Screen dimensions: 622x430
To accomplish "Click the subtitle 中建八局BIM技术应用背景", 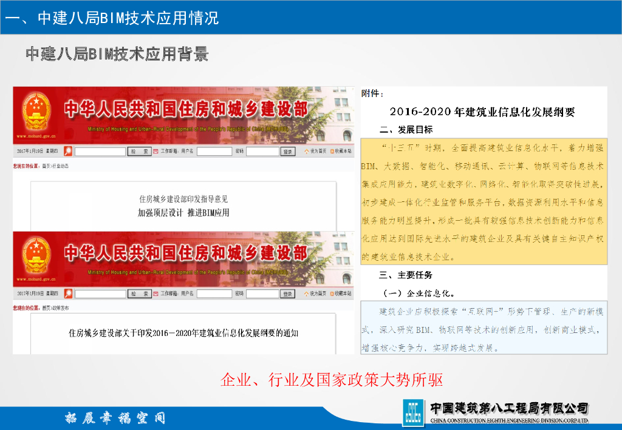I will (117, 54).
